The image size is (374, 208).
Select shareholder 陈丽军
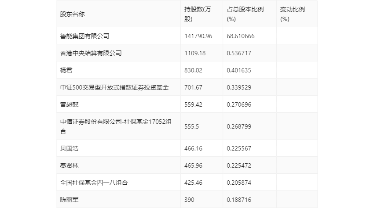[69, 200]
